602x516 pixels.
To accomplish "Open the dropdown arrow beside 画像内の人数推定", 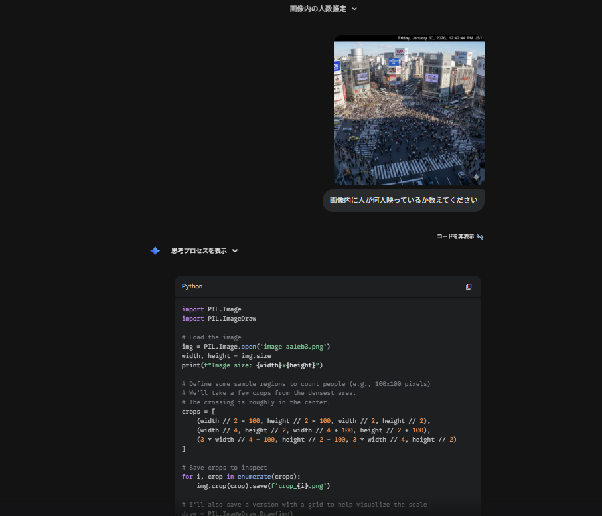I will point(354,9).
